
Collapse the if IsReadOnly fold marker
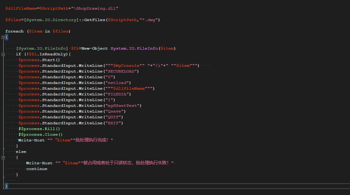[3, 54]
